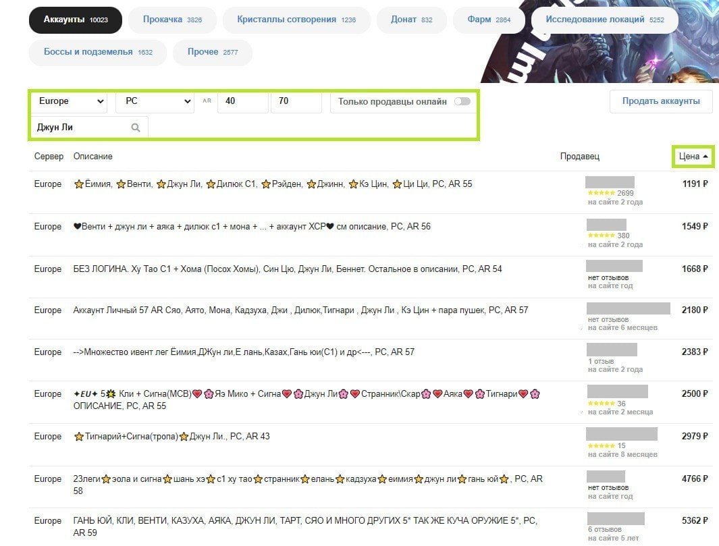Click the minimum AR field with 40

pyautogui.click(x=243, y=101)
